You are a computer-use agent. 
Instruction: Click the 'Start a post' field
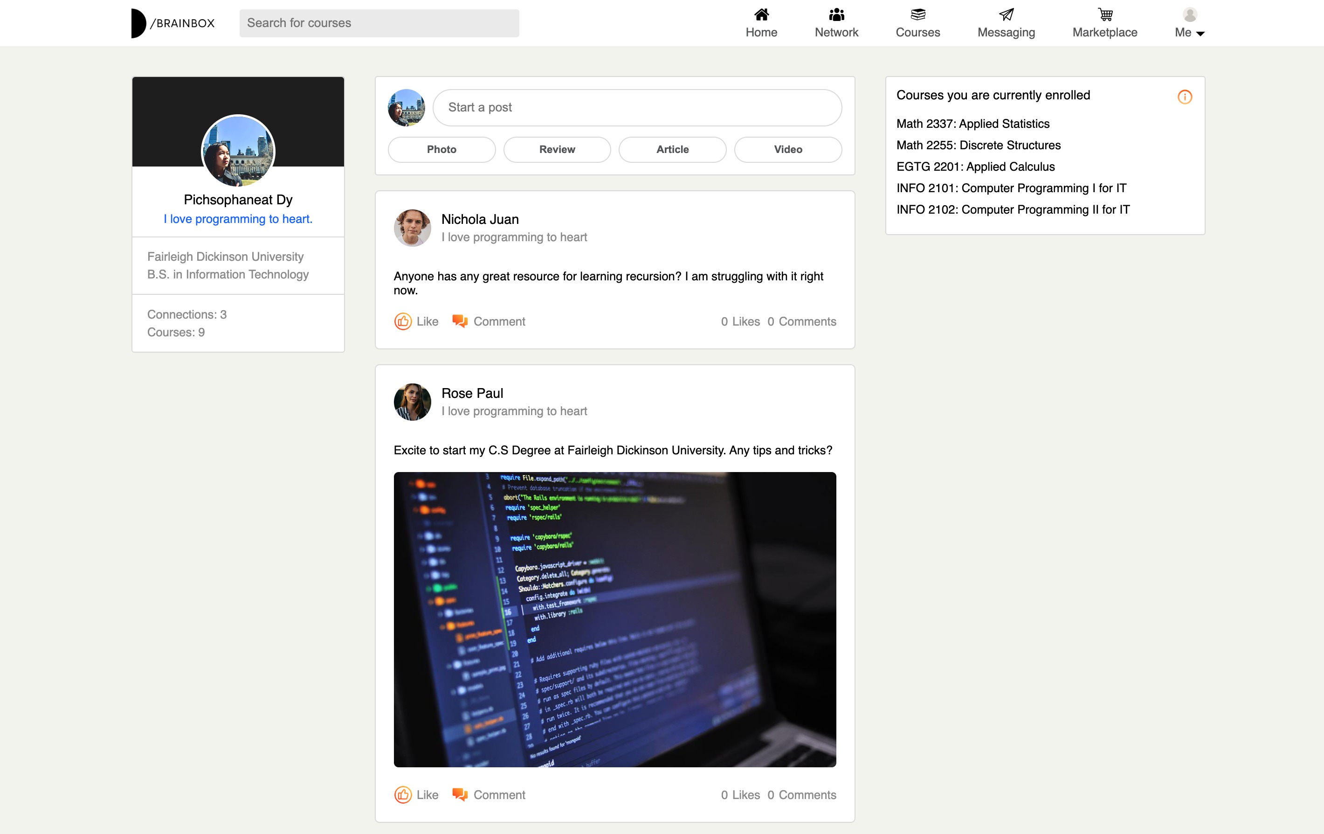coord(636,107)
